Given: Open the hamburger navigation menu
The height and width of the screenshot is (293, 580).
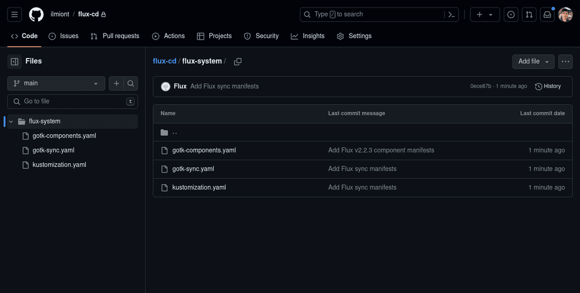Looking at the screenshot, I should click(x=15, y=14).
